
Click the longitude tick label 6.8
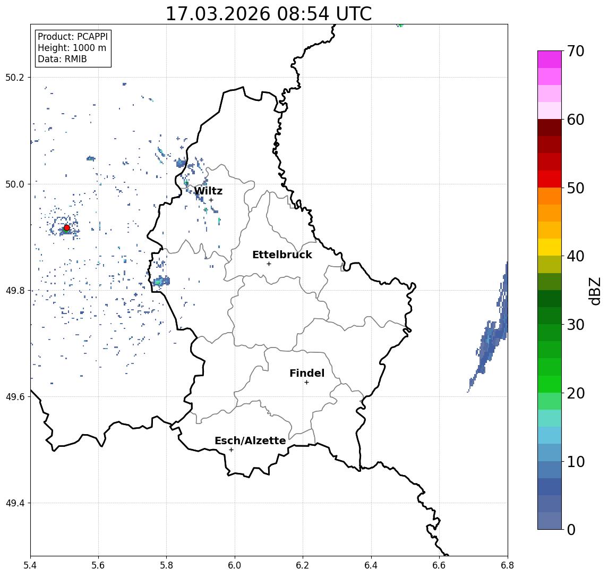point(507,565)
